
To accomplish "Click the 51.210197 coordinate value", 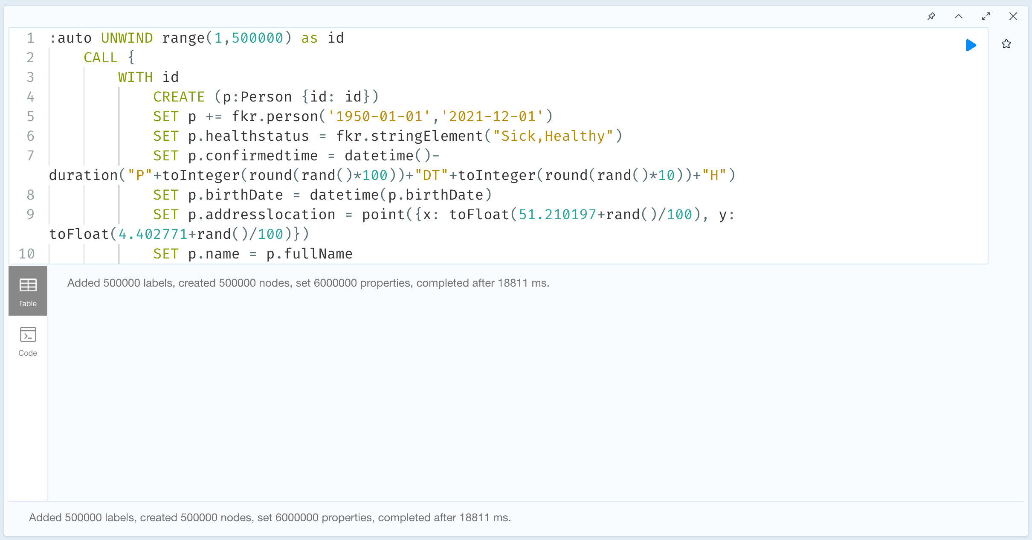I will [557, 215].
